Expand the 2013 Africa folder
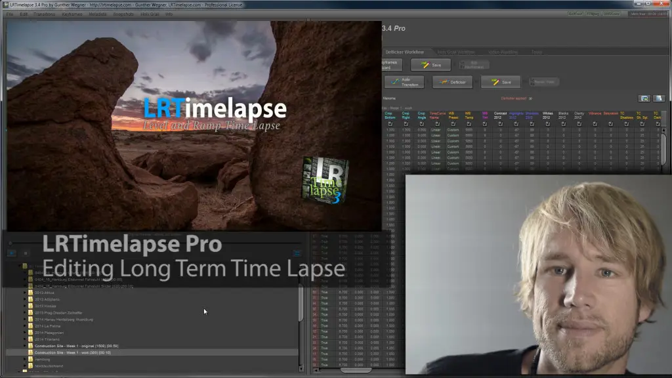Viewport: 672px width, 378px height. pos(25,293)
